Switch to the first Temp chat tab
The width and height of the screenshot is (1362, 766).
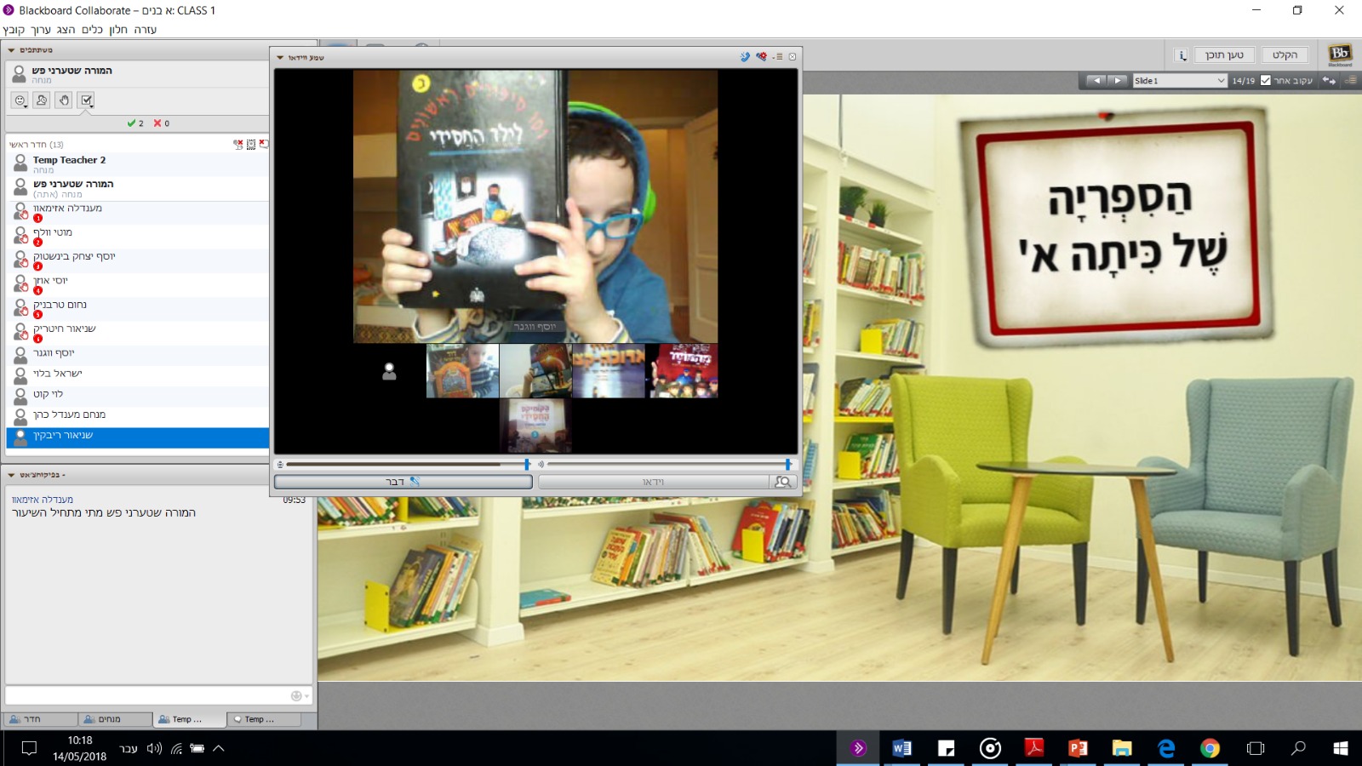[190, 719]
